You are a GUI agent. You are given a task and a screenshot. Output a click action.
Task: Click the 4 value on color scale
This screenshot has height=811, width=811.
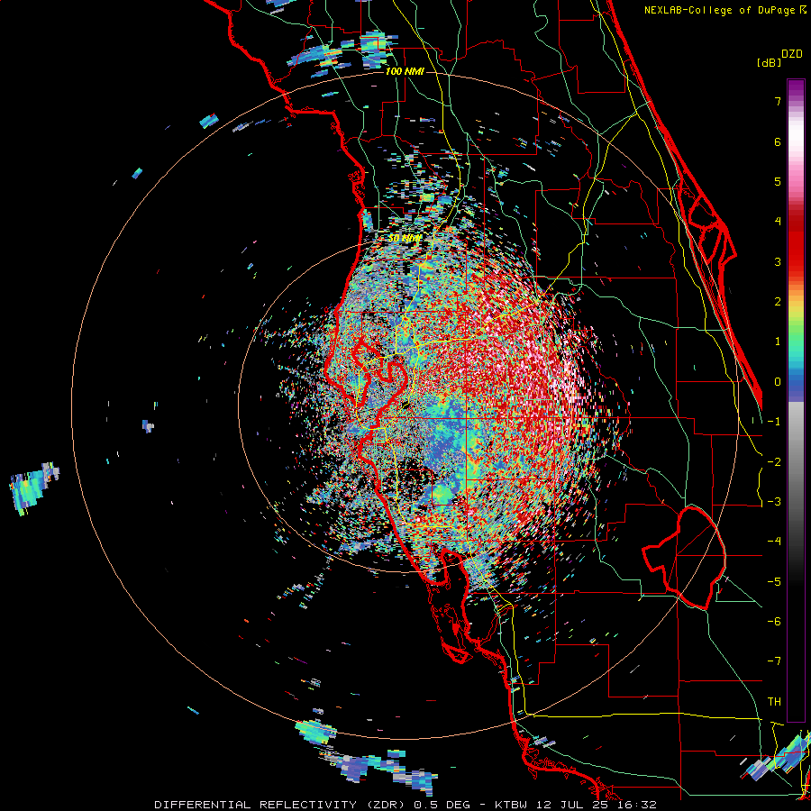coord(778,222)
